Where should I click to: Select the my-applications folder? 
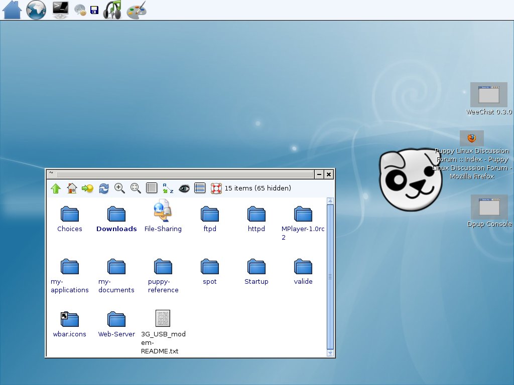pos(69,276)
